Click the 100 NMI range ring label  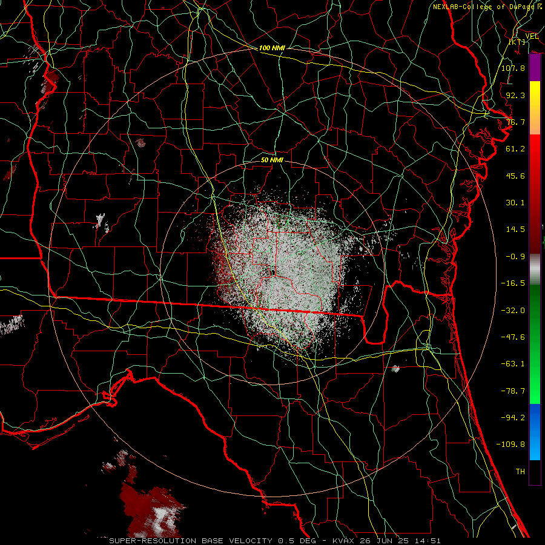[272, 48]
